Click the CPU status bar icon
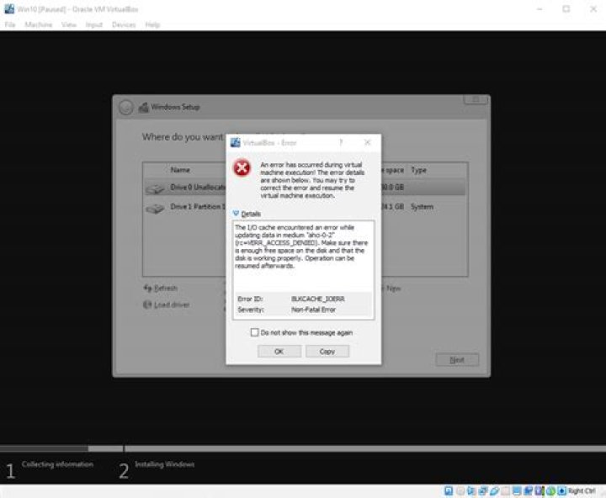The image size is (606, 498). pyautogui.click(x=540, y=491)
